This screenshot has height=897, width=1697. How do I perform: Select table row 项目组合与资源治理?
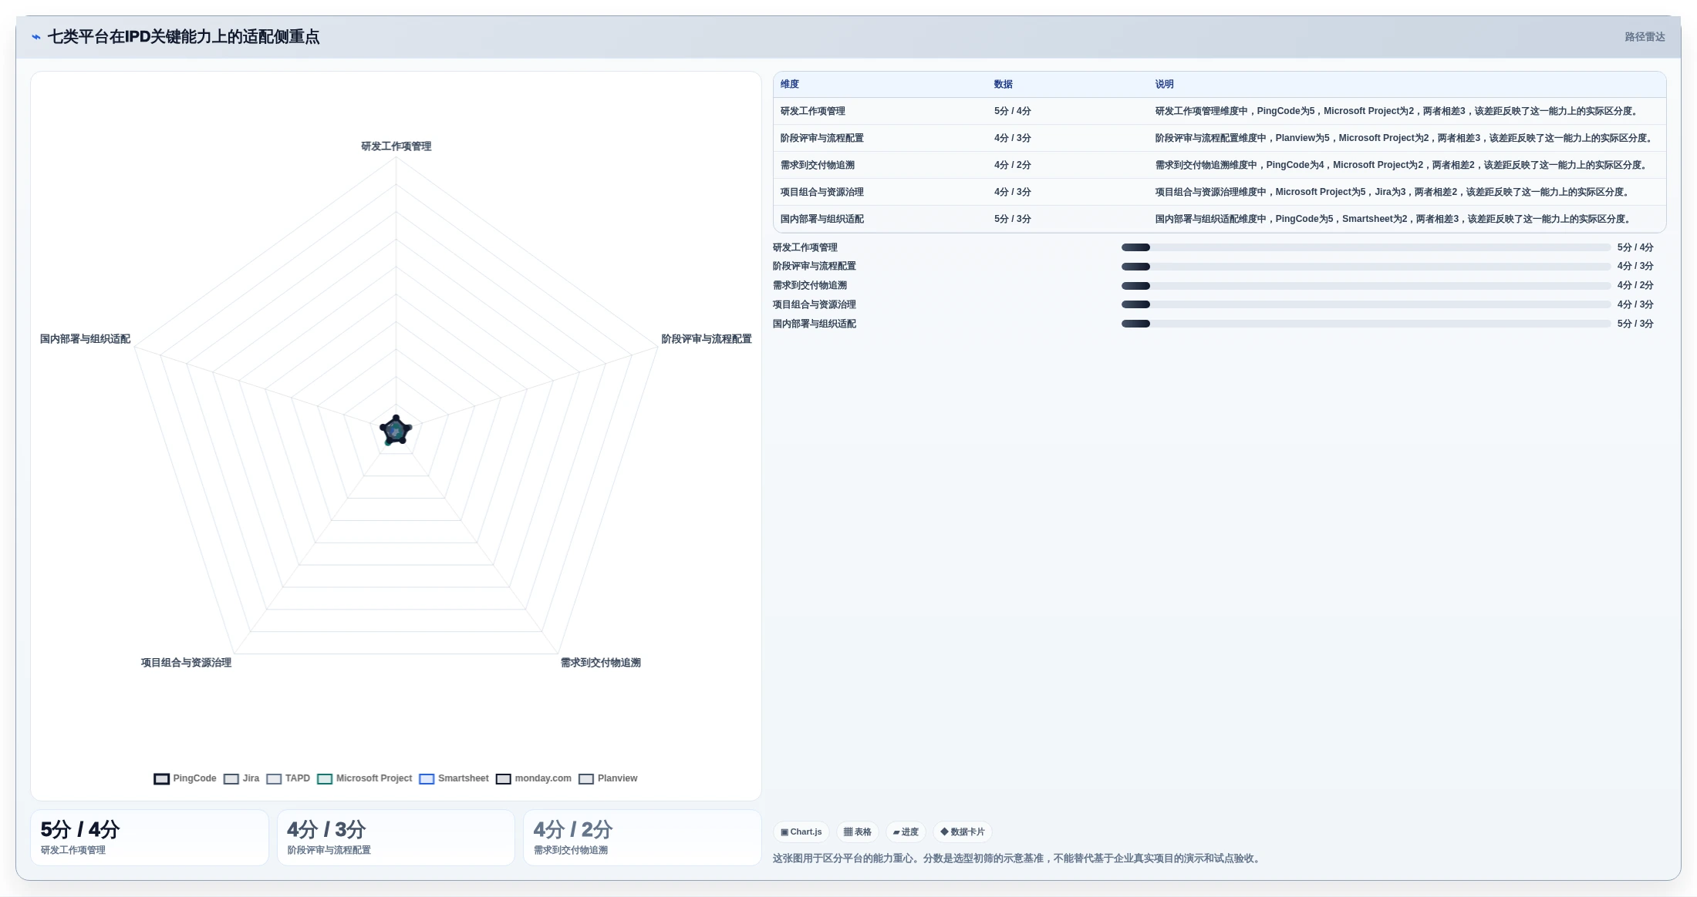(1220, 192)
